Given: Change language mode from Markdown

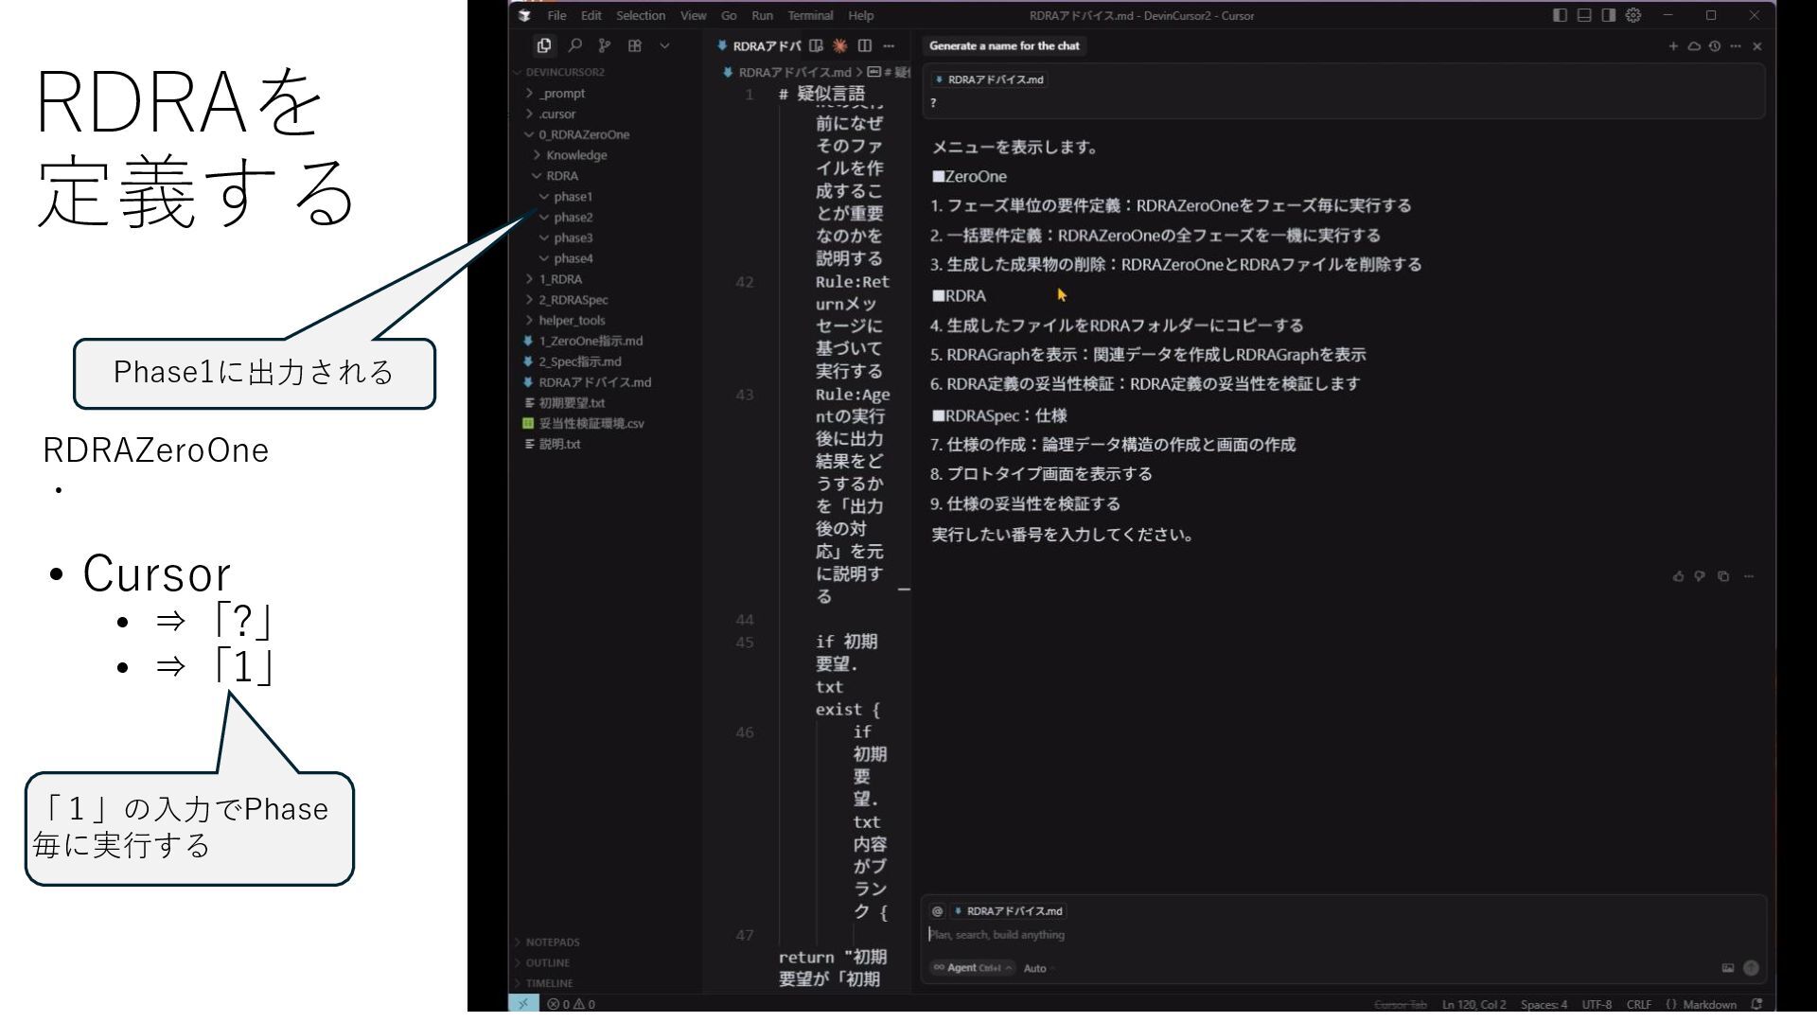Looking at the screenshot, I should coord(1709,1004).
